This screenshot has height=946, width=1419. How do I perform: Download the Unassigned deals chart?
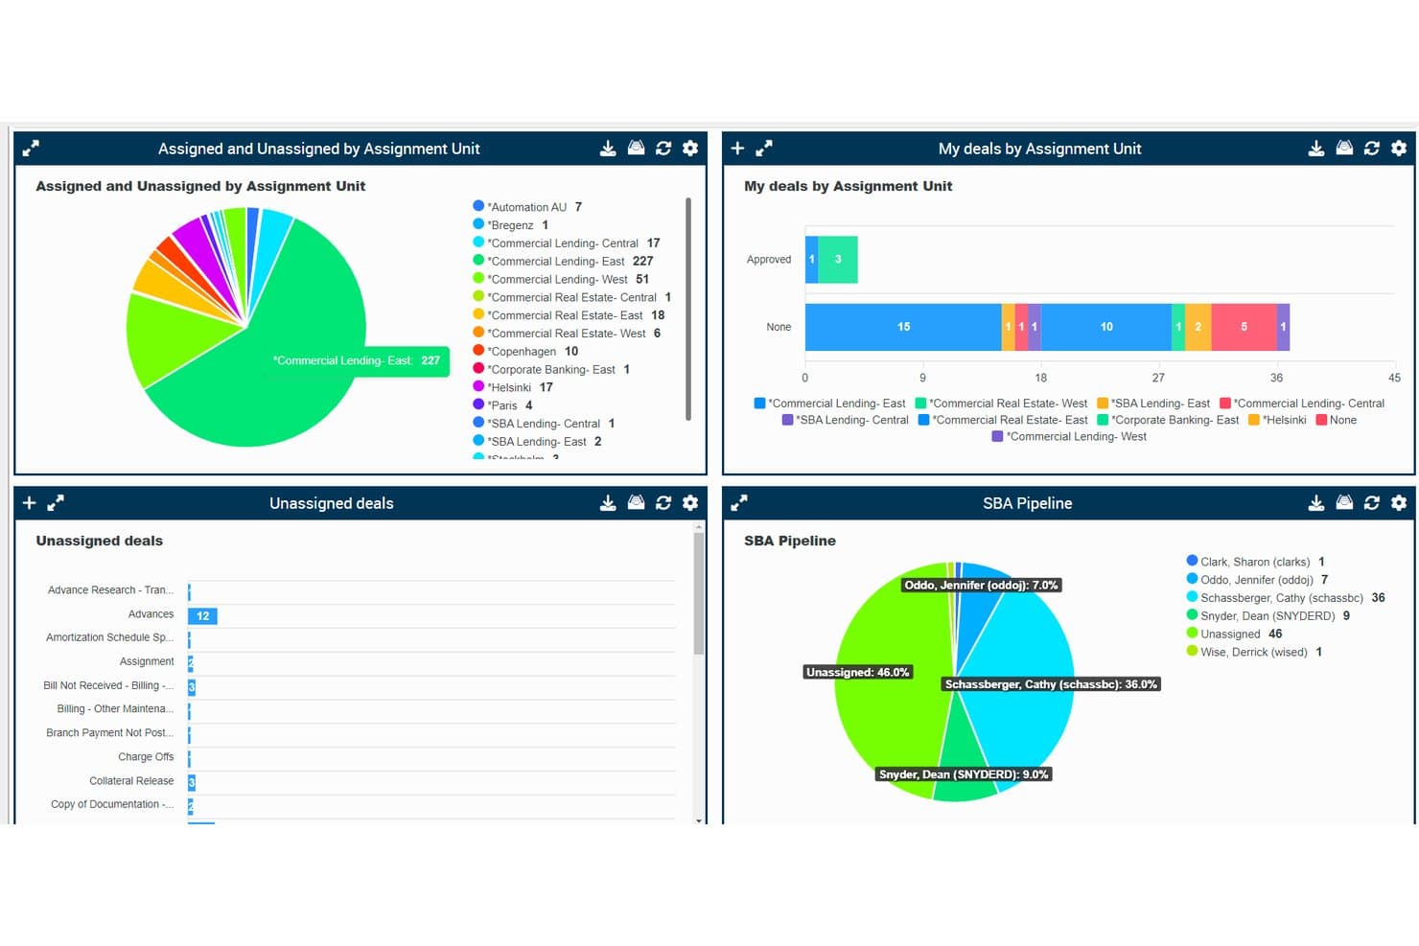608,503
